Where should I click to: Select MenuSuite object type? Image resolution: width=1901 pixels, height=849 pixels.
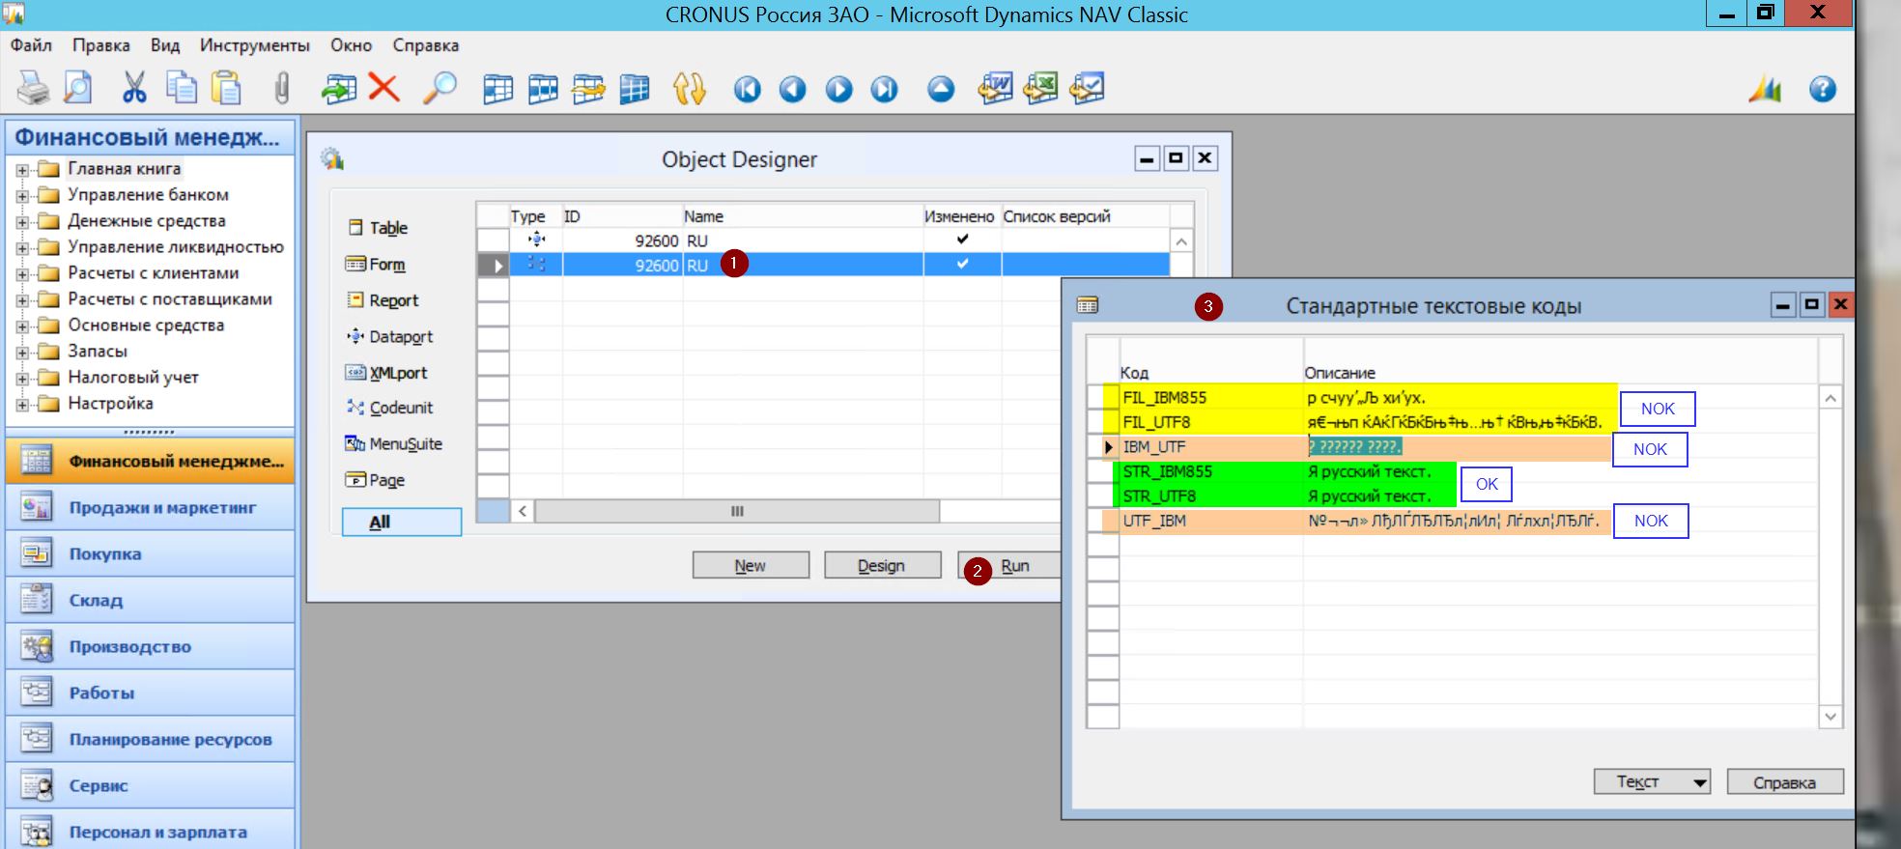(x=394, y=443)
